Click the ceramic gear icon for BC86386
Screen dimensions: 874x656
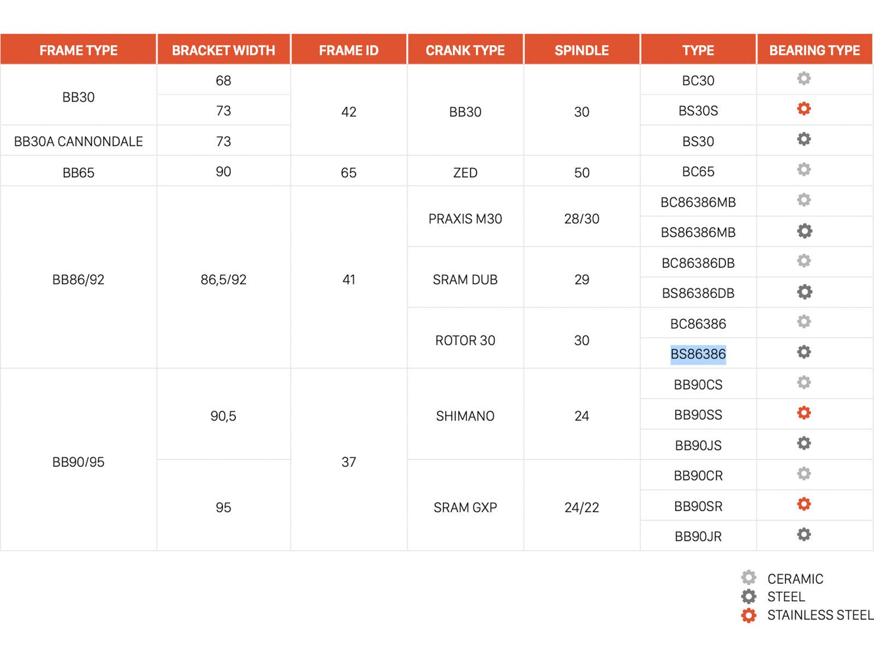(x=804, y=321)
